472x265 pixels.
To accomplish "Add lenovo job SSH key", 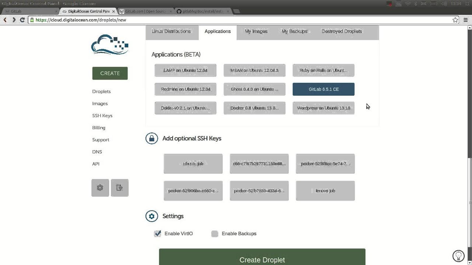I will click(x=325, y=191).
